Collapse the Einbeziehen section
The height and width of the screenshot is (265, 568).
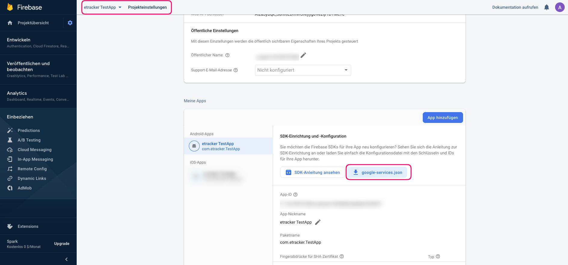coord(38,117)
